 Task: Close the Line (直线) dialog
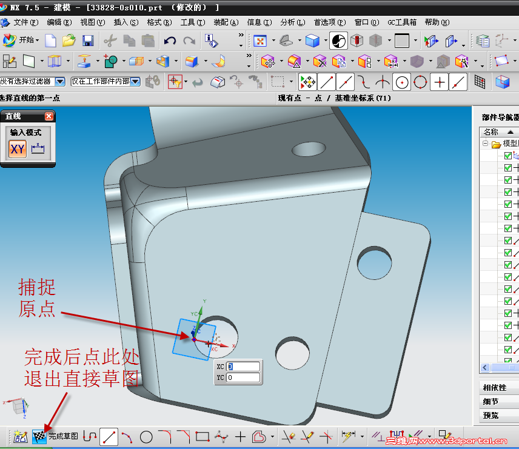(49, 116)
